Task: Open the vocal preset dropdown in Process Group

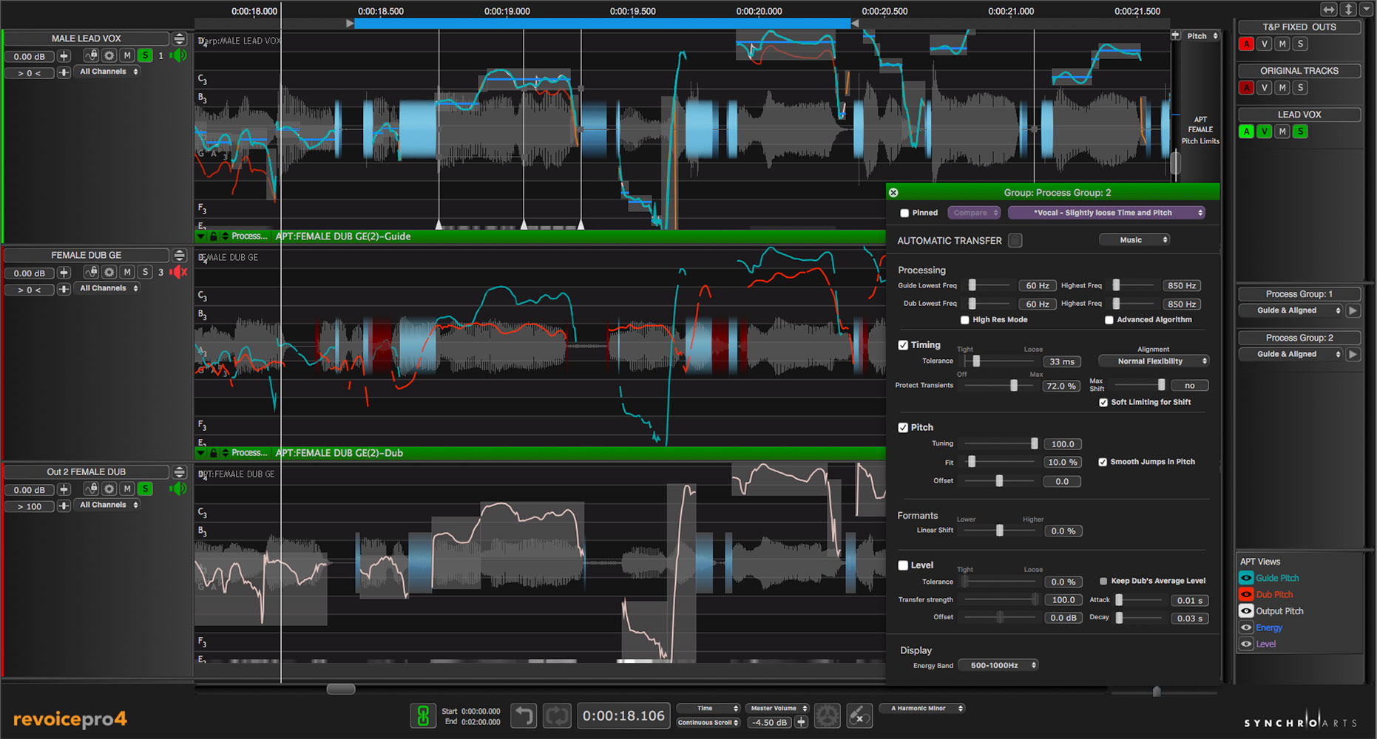Action: 1106,213
